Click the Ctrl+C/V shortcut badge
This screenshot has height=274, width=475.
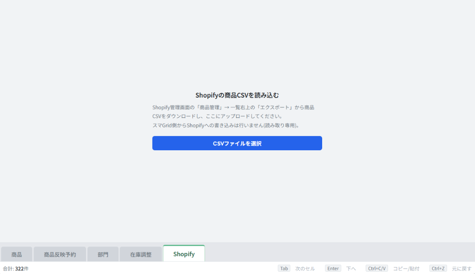point(377,269)
